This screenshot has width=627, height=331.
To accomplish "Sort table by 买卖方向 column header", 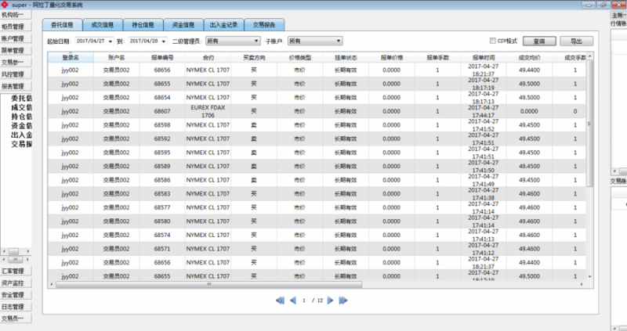I will (254, 57).
